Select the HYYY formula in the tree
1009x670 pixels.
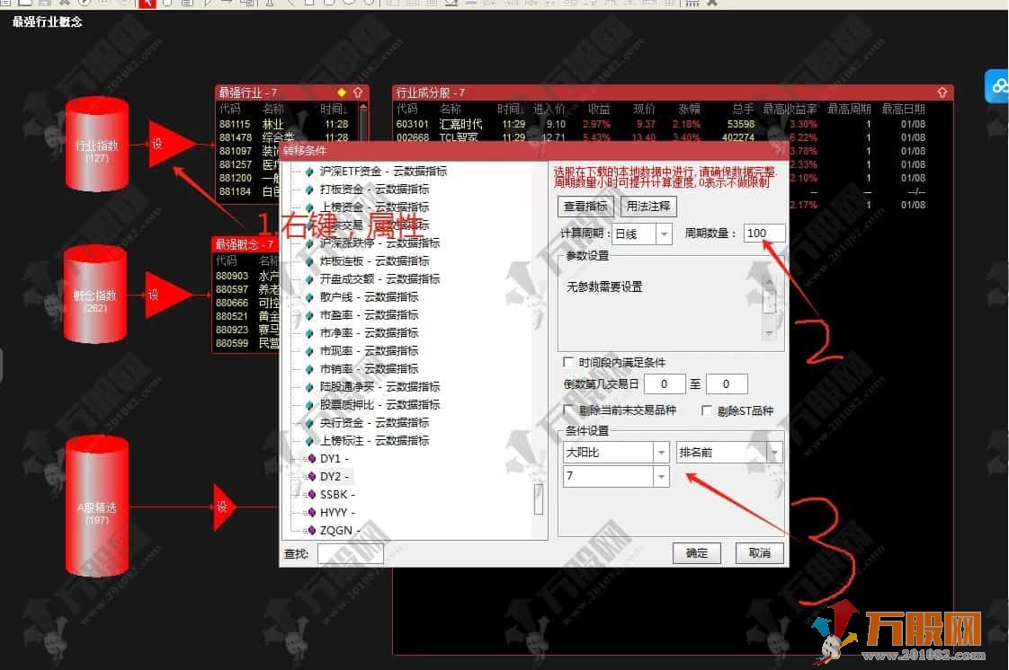pos(337,513)
